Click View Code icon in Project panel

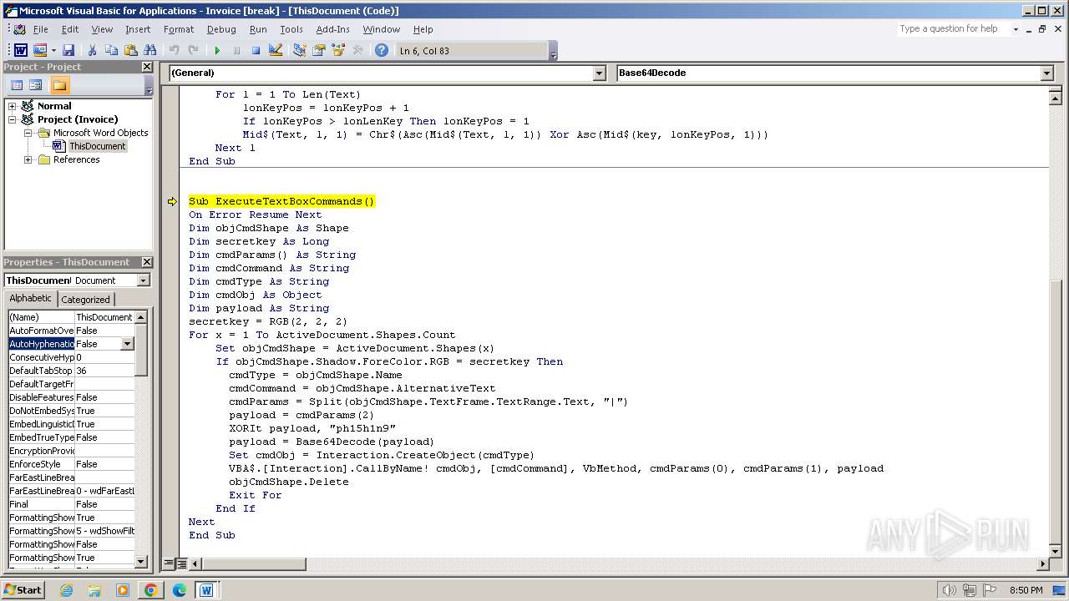(x=16, y=85)
